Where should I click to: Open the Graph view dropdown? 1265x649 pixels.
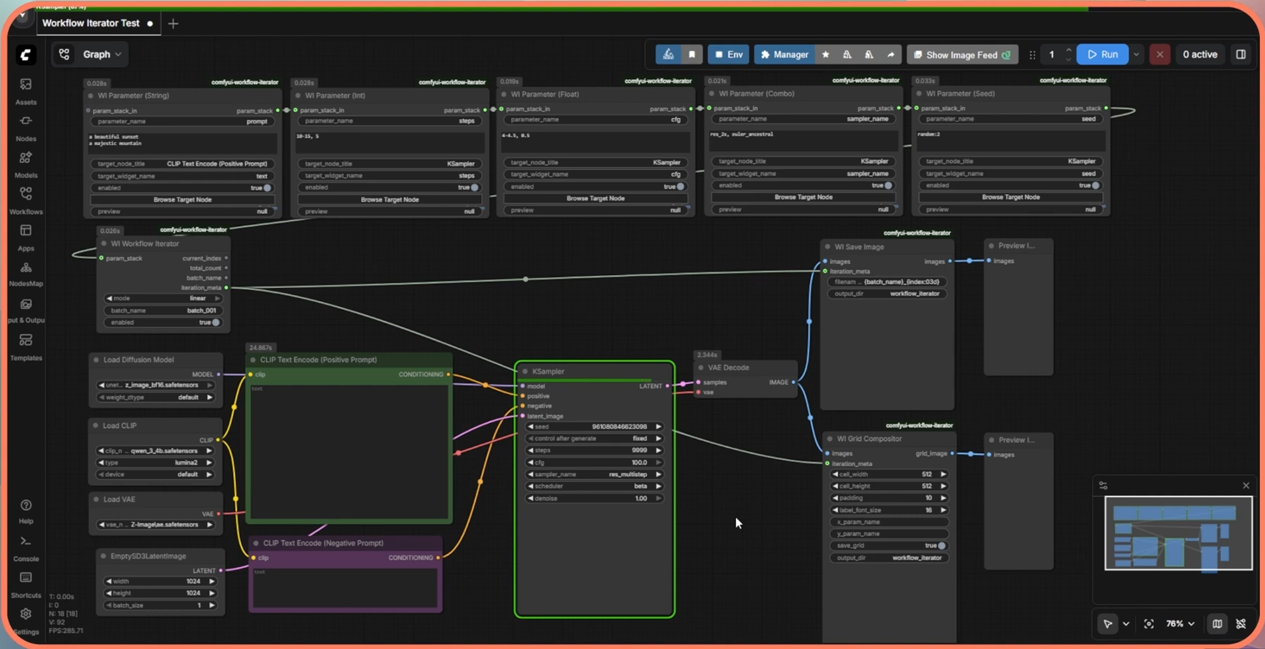pos(90,54)
